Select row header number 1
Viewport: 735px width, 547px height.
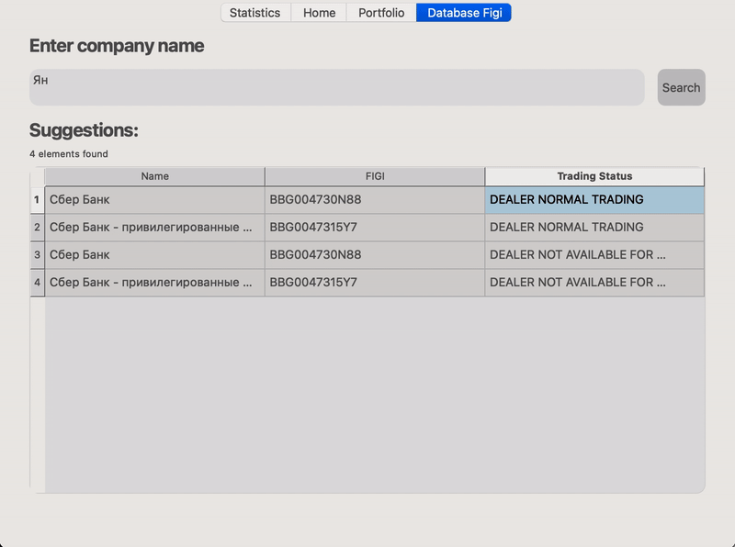click(x=37, y=200)
